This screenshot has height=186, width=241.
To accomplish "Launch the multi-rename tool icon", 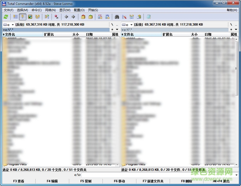I will 124,17.
